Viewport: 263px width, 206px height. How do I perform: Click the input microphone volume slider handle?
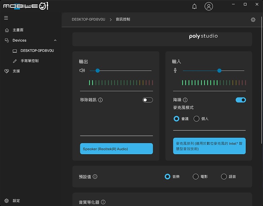219,71
